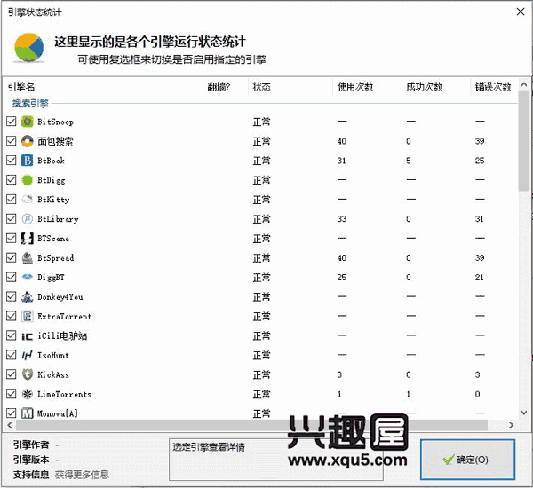Sort by the 翻墙? column header
Screen dimensions: 533x488
click(x=226, y=87)
